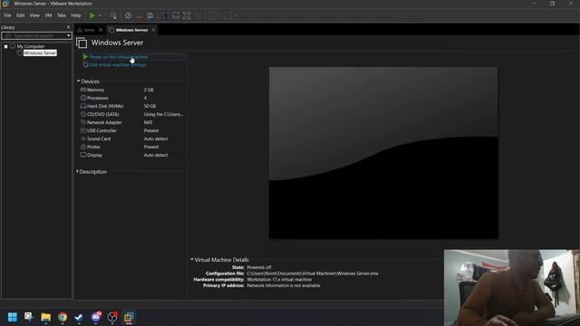Select the Memory 2 GB value

pyautogui.click(x=149, y=90)
